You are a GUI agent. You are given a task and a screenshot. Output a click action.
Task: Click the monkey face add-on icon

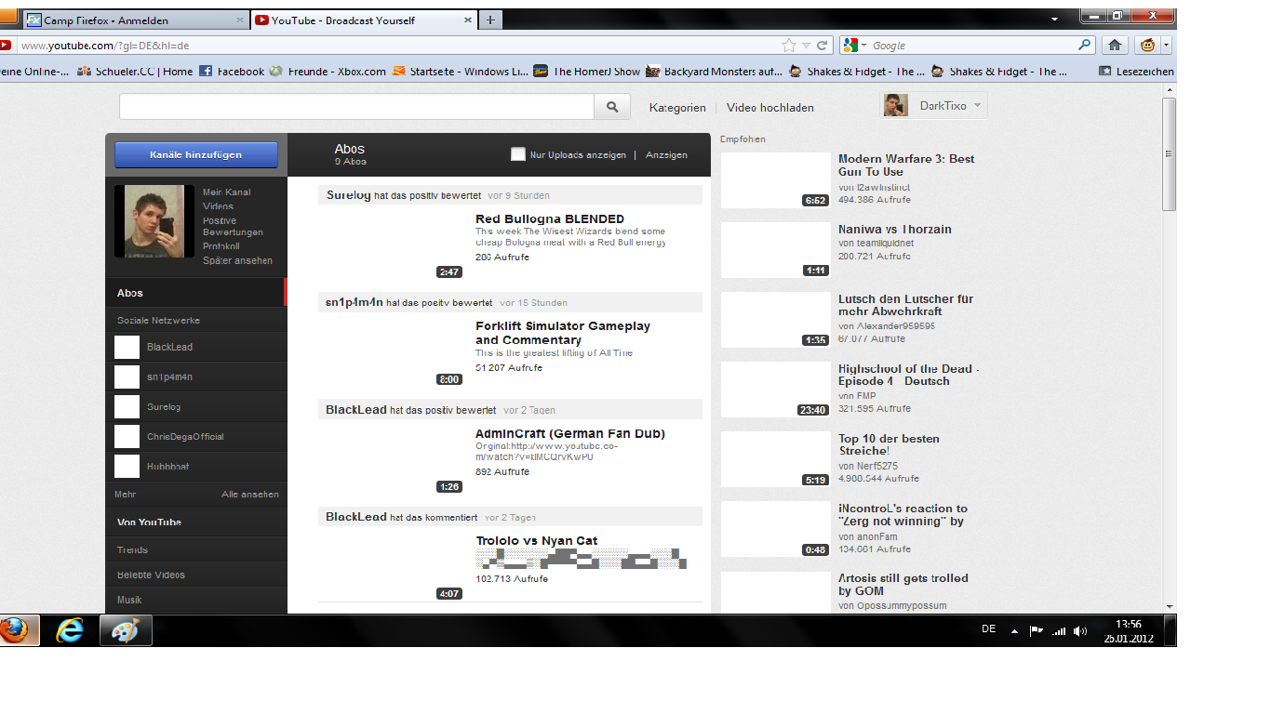pos(1147,45)
